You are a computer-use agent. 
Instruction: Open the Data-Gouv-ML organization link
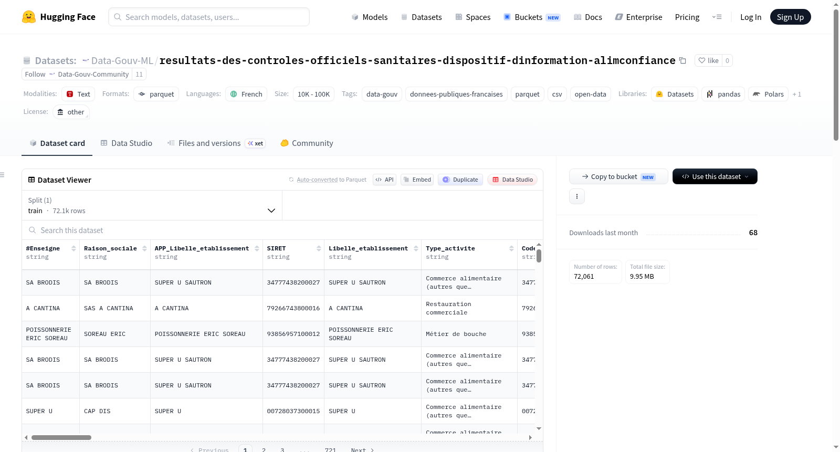[x=122, y=60]
